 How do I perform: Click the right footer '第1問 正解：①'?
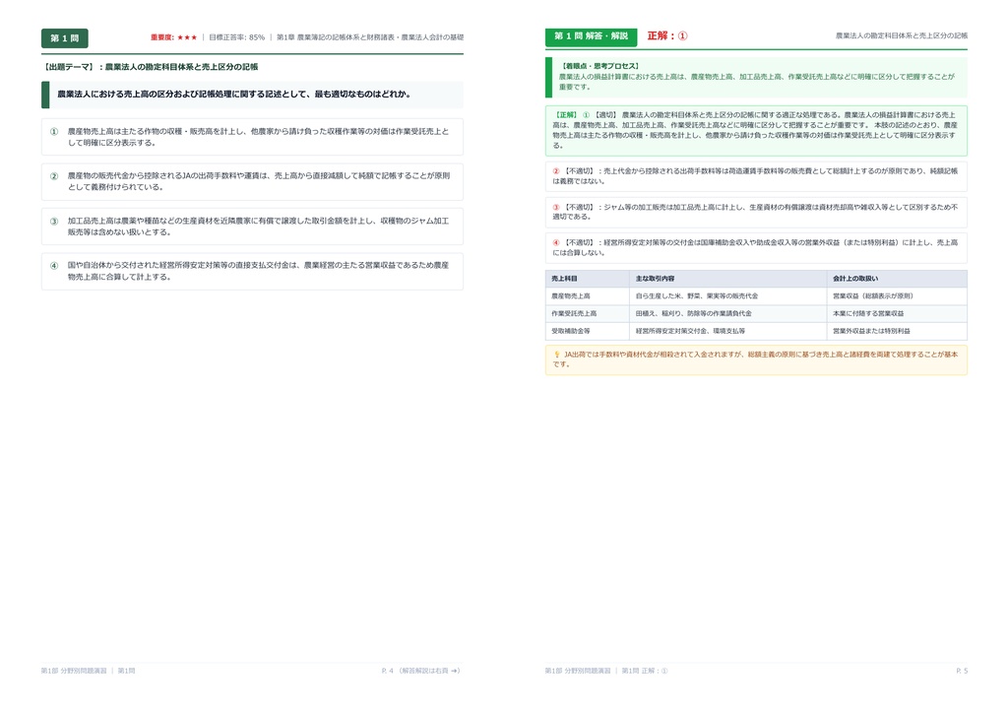tap(644, 671)
